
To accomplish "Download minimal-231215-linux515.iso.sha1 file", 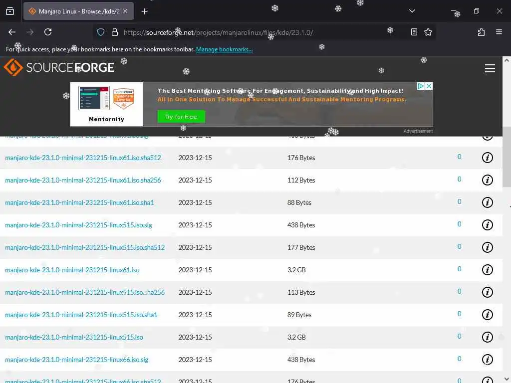I will [81, 315].
